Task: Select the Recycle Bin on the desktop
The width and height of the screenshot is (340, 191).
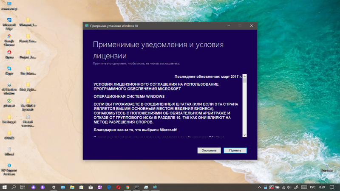Action: 326,168
